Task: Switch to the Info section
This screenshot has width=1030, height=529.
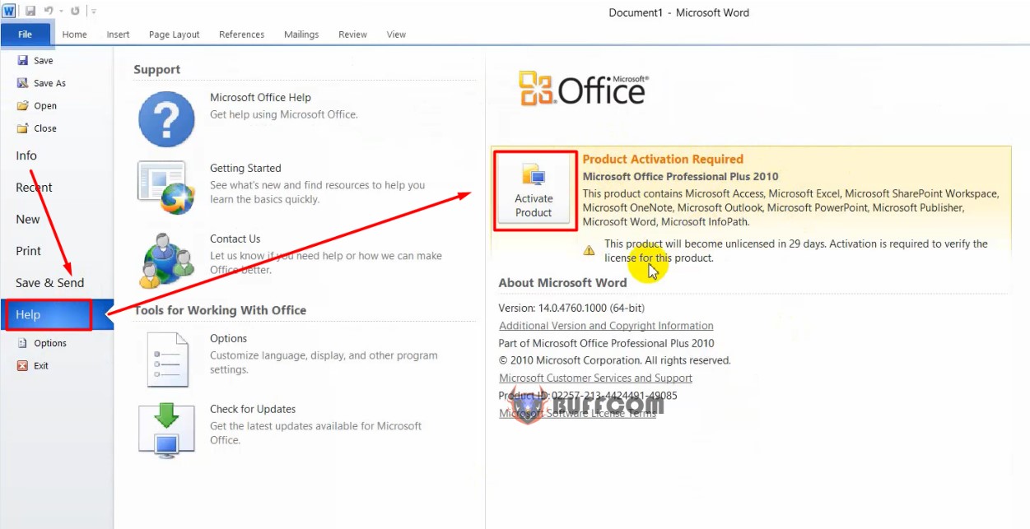Action: (x=26, y=155)
